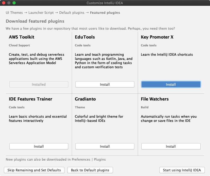Click Start using IntelliJ IDEA
210x176 pixels.
[182, 170]
